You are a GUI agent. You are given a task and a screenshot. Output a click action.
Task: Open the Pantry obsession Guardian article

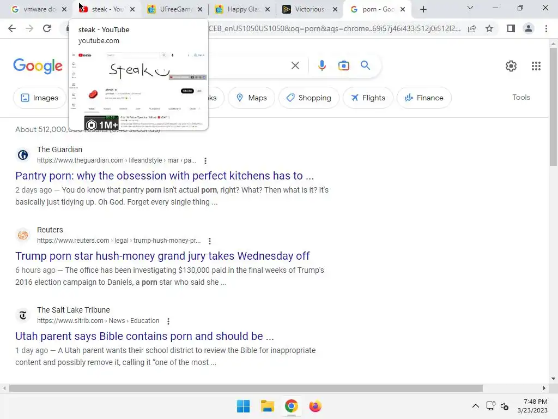(165, 176)
